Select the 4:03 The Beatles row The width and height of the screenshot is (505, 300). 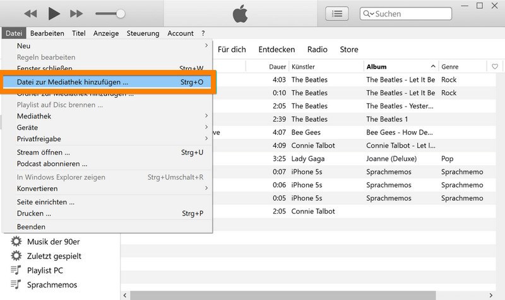point(354,79)
